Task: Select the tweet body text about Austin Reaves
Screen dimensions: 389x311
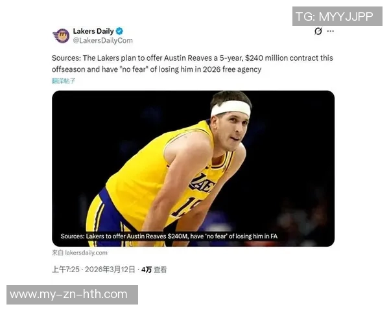Action: (x=193, y=63)
